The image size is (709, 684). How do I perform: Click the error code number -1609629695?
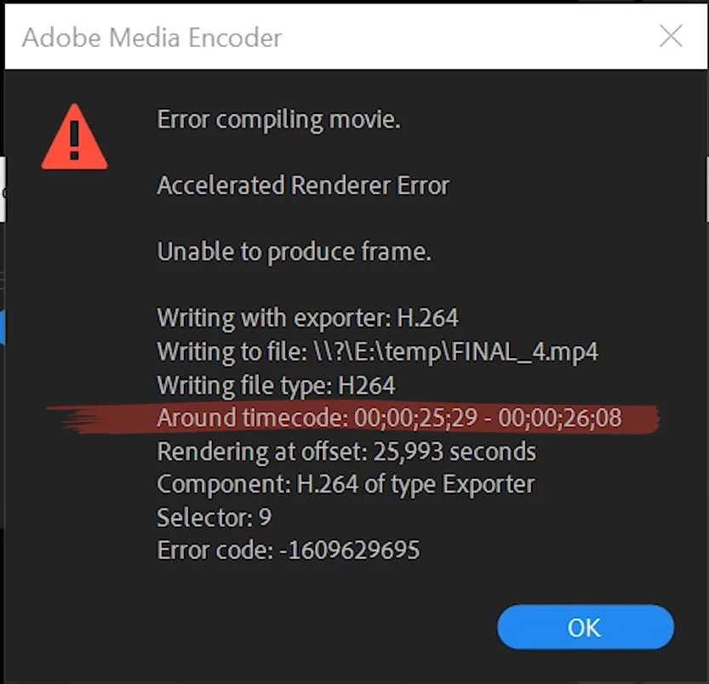(x=349, y=550)
